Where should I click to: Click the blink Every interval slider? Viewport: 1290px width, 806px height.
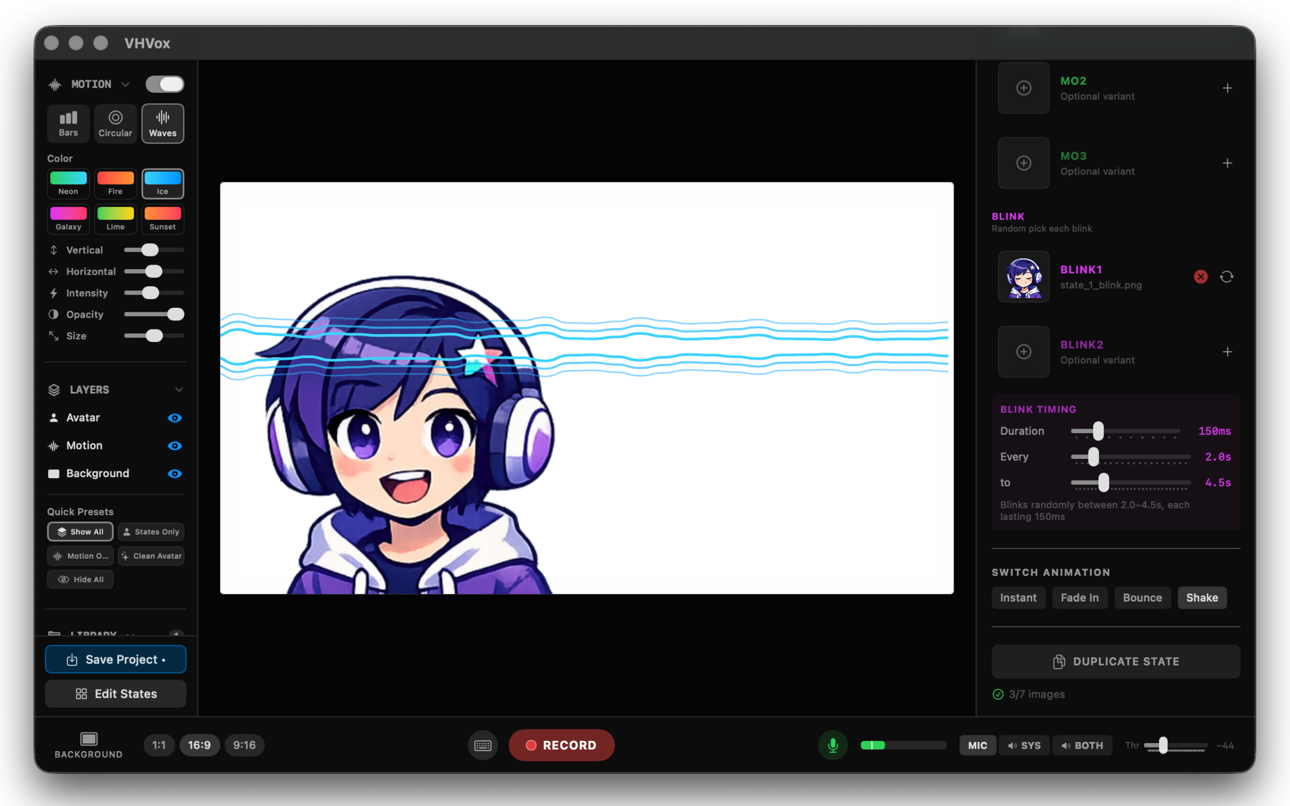tap(1131, 457)
